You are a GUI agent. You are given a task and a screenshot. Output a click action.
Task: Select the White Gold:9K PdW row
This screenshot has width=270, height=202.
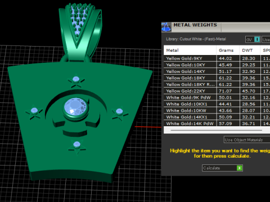point(217,98)
